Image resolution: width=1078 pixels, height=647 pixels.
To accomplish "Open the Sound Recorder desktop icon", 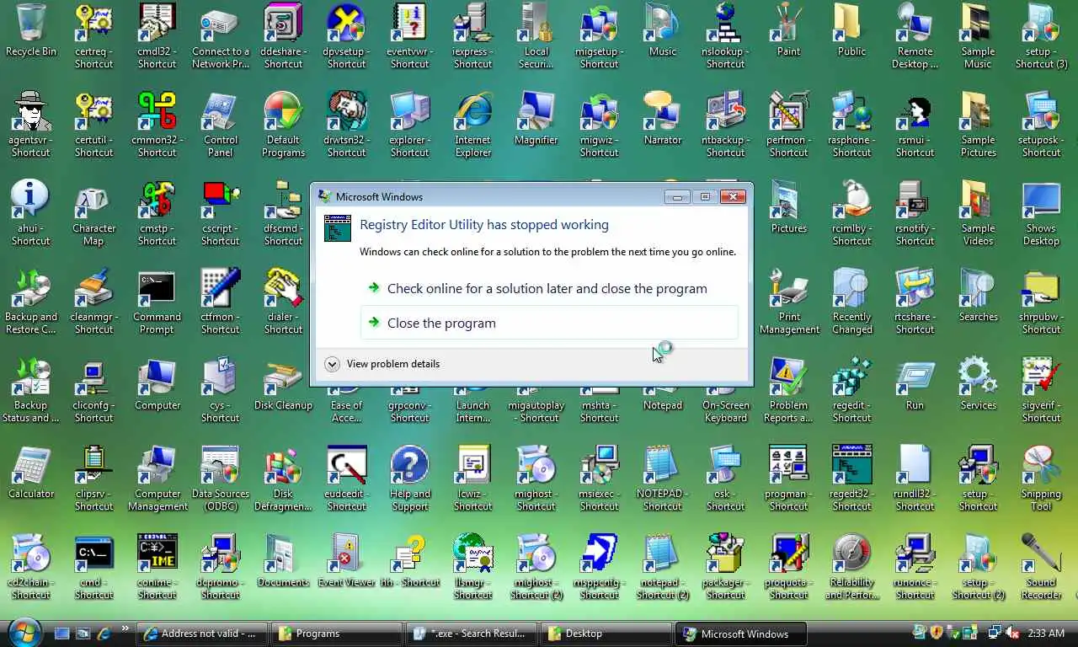I will tap(1041, 567).
